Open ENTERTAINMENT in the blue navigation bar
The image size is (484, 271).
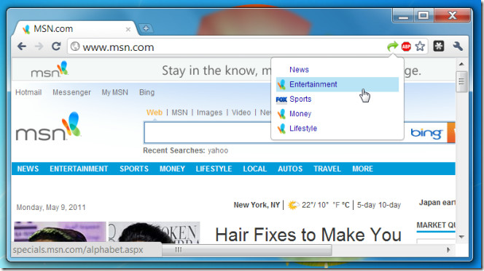pyautogui.click(x=79, y=169)
